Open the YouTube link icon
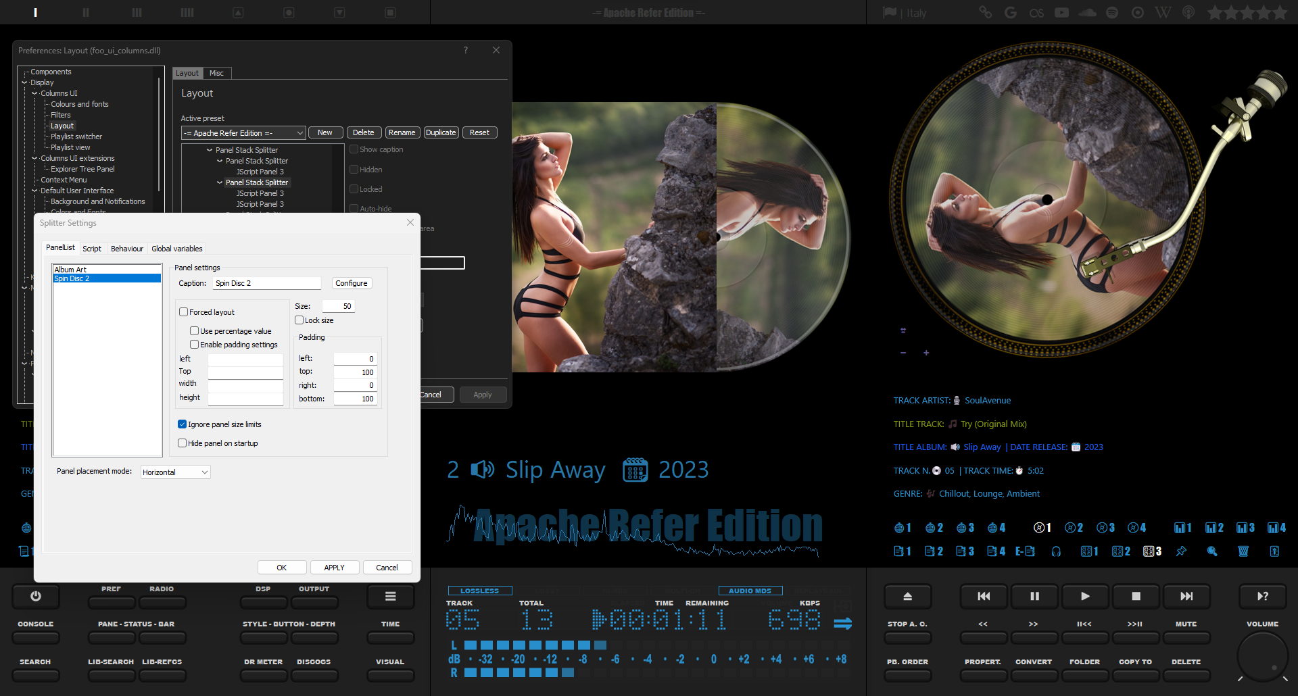This screenshot has width=1298, height=696. [1061, 13]
